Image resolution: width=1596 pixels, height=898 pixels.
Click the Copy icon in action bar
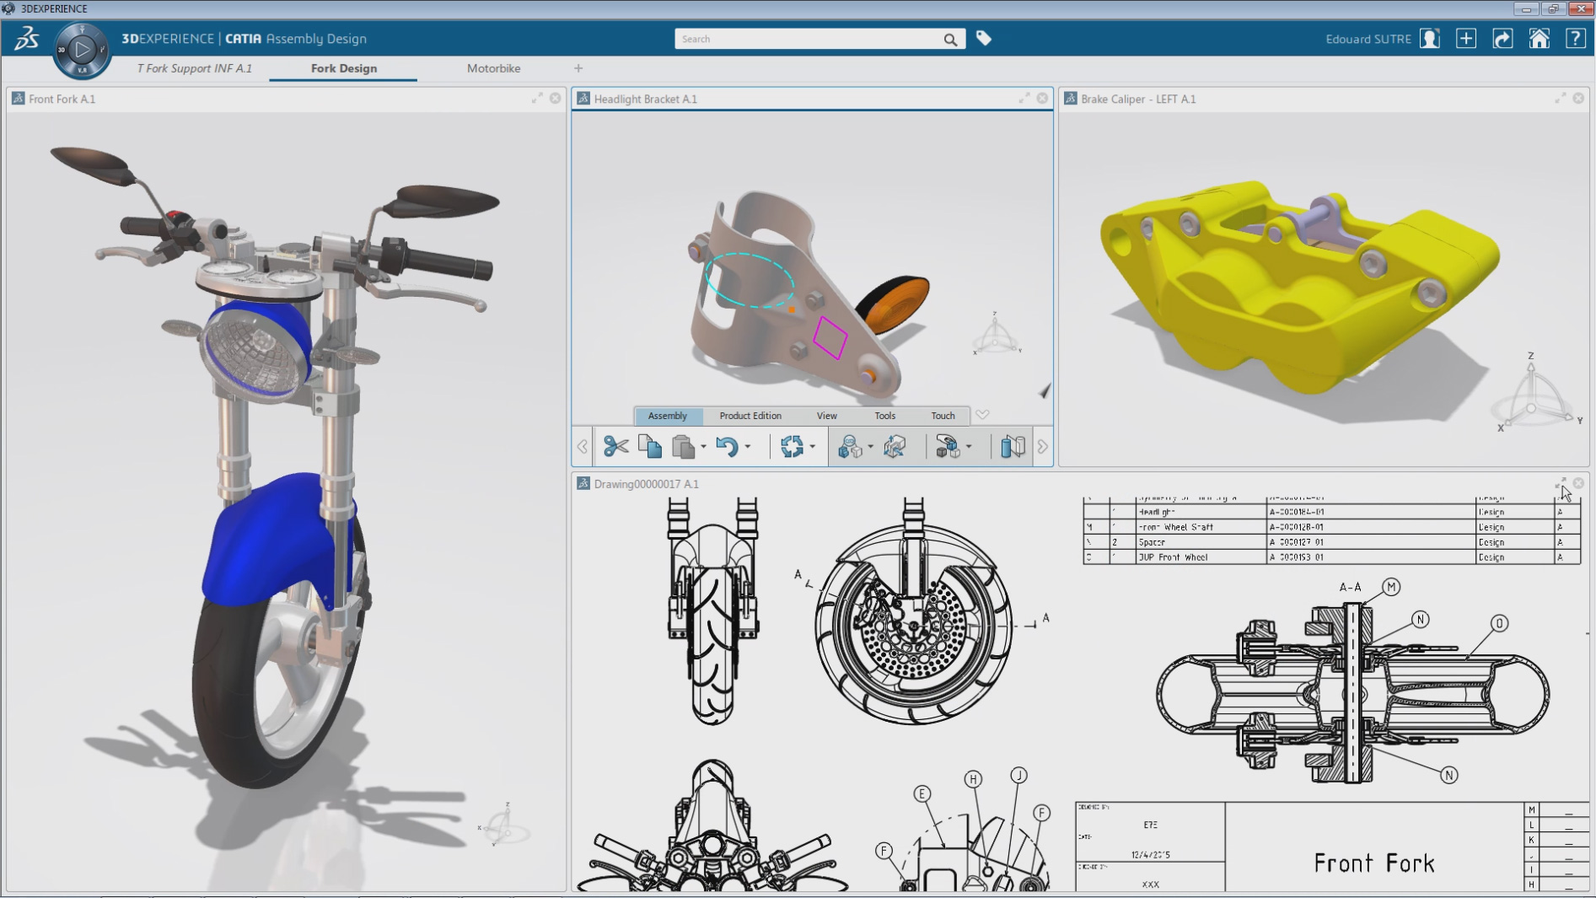point(649,446)
